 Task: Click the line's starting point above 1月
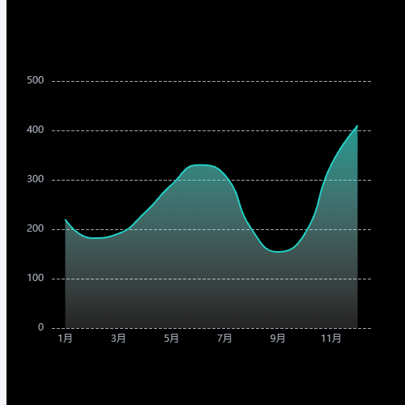click(x=66, y=220)
